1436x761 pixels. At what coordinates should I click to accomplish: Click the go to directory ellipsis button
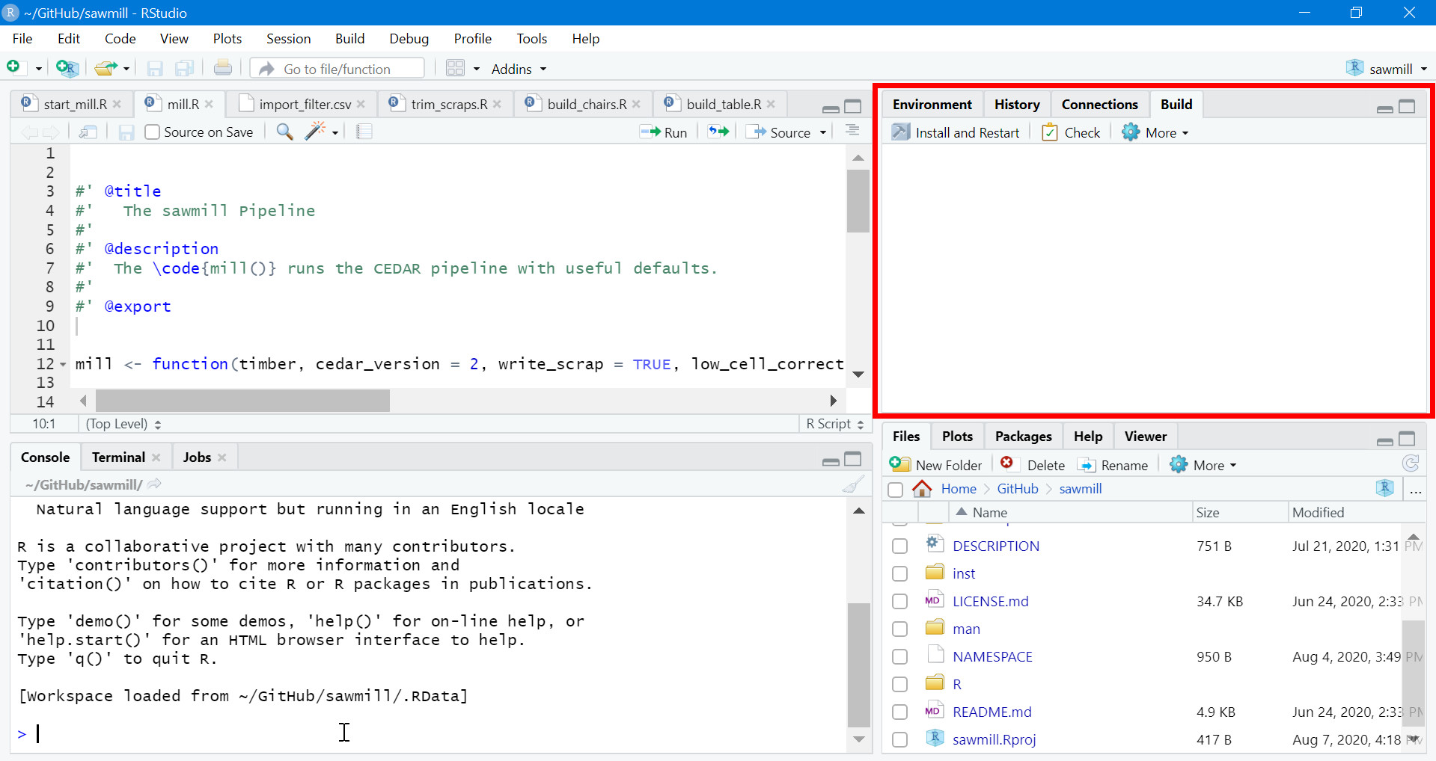(1415, 490)
